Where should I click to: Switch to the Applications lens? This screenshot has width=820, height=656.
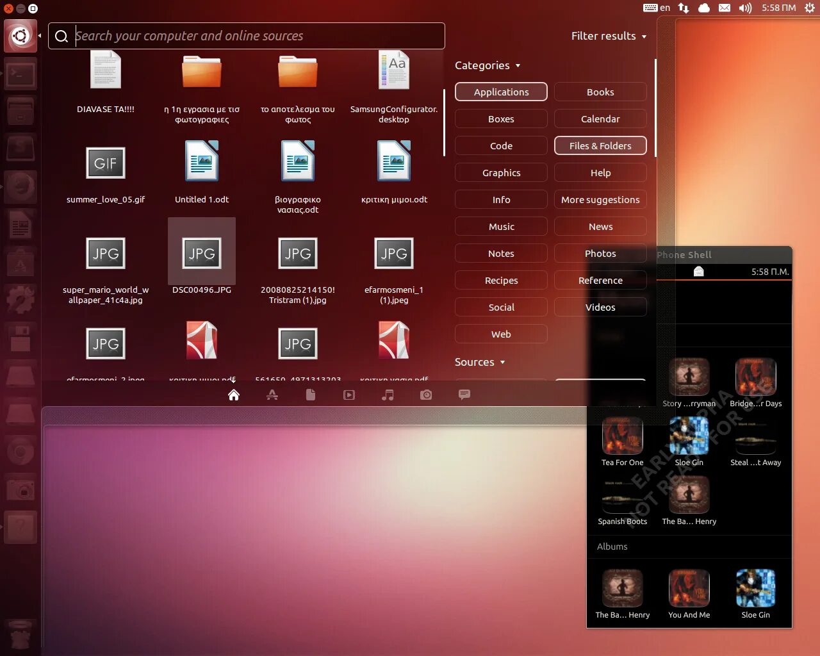point(272,395)
